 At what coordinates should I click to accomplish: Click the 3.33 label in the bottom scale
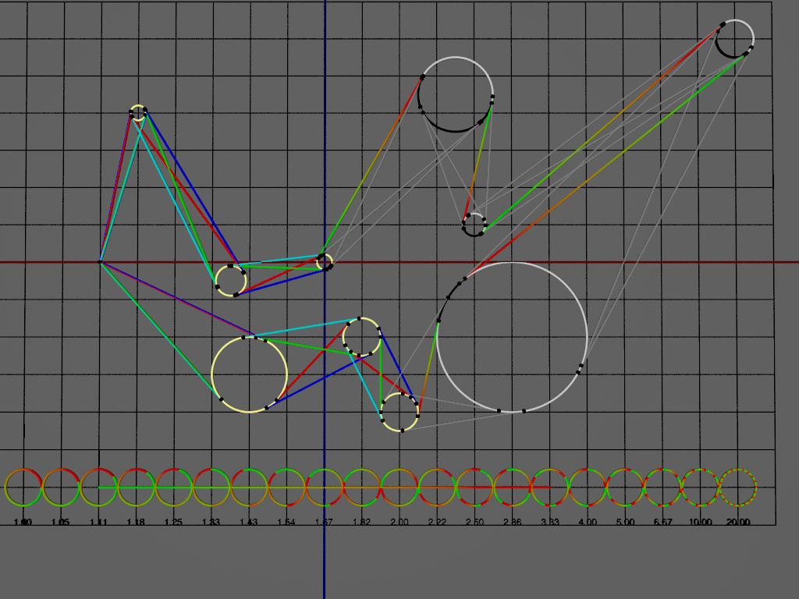click(x=550, y=522)
